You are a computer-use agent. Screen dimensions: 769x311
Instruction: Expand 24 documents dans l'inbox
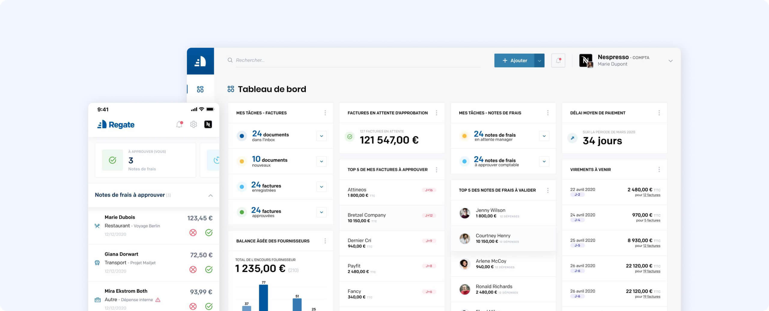pyautogui.click(x=321, y=136)
